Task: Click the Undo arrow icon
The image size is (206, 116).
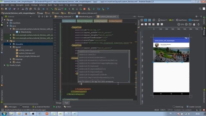Action: point(14,9)
